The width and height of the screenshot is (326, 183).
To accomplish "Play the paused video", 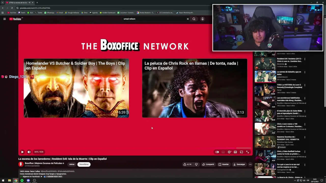I will coord(22,152).
